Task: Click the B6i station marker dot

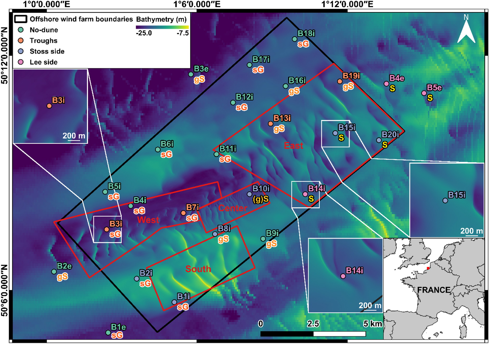Action: (x=158, y=150)
